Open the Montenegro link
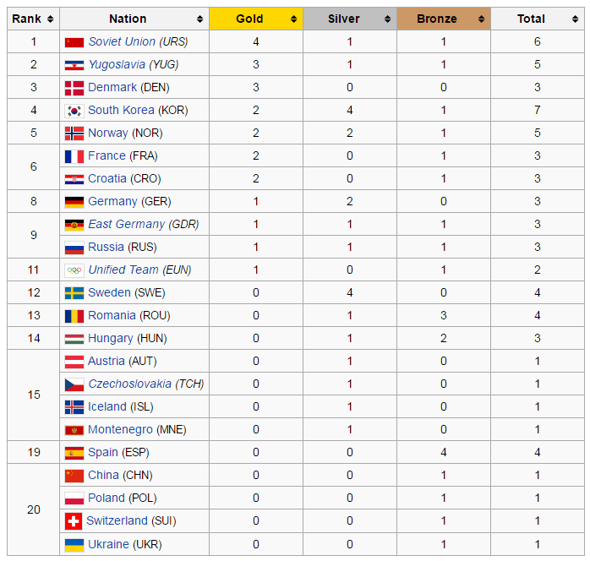Image resolution: width=590 pixels, height=561 pixels. [120, 429]
